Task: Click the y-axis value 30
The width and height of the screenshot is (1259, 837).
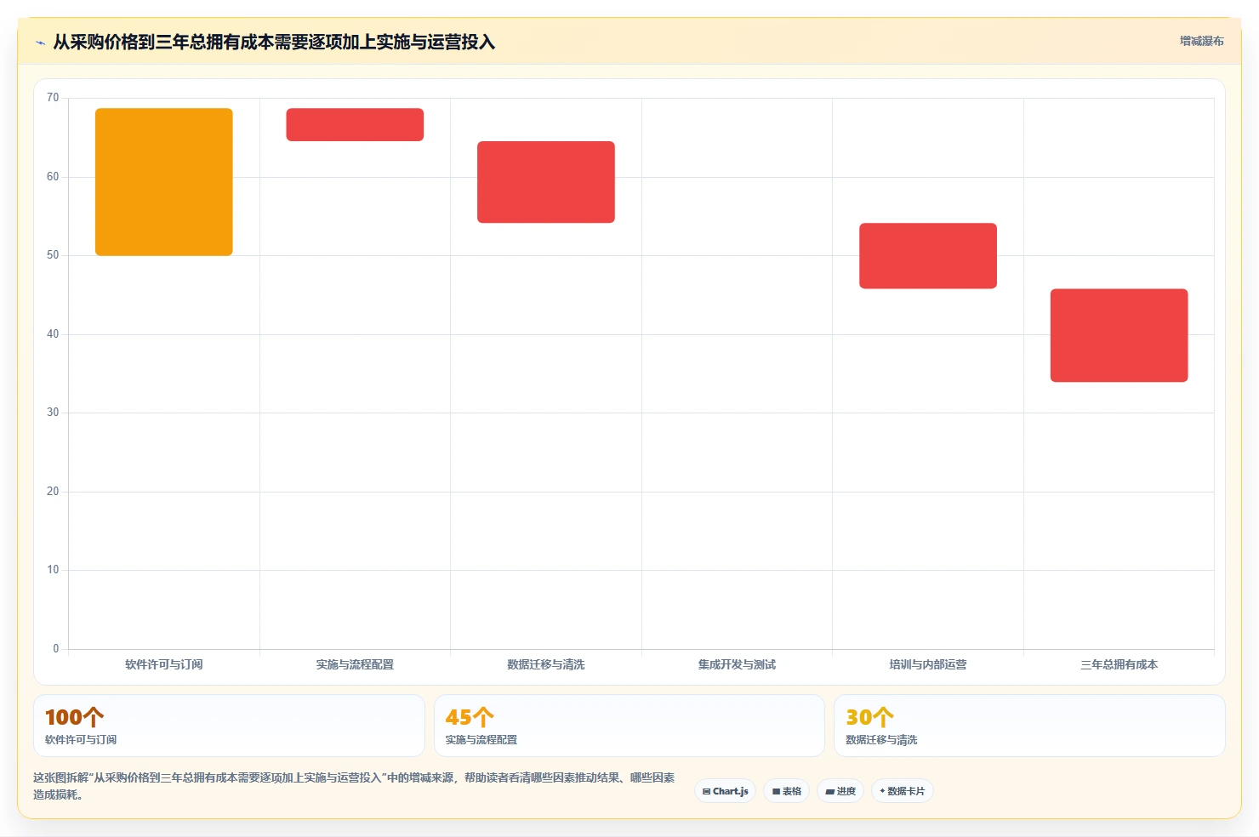Action: click(53, 413)
